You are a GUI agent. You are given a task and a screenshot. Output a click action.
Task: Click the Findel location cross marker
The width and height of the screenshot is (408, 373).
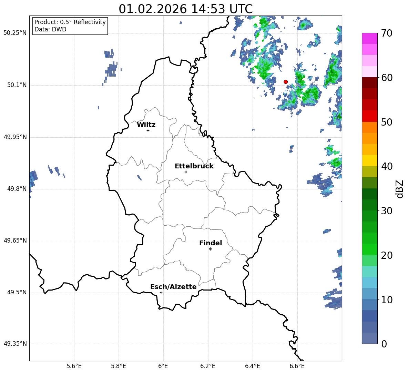point(210,249)
